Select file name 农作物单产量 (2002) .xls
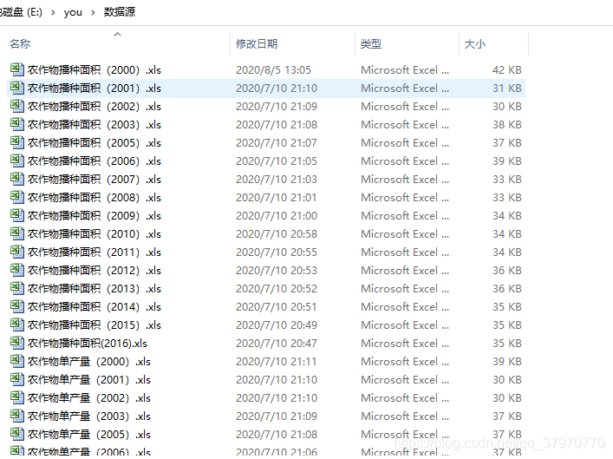Image resolution: width=613 pixels, height=459 pixels. [89, 398]
